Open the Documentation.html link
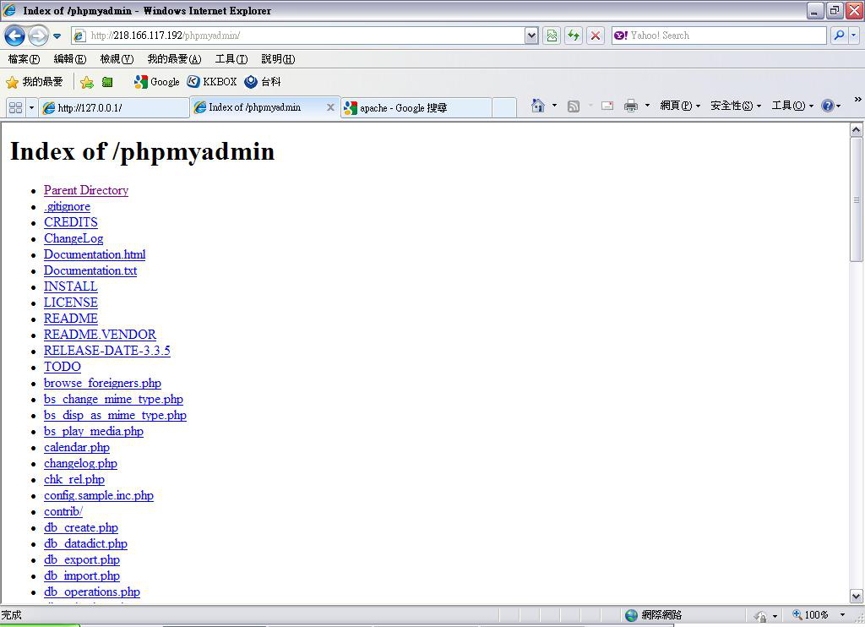Image resolution: width=865 pixels, height=627 pixels. 95,254
